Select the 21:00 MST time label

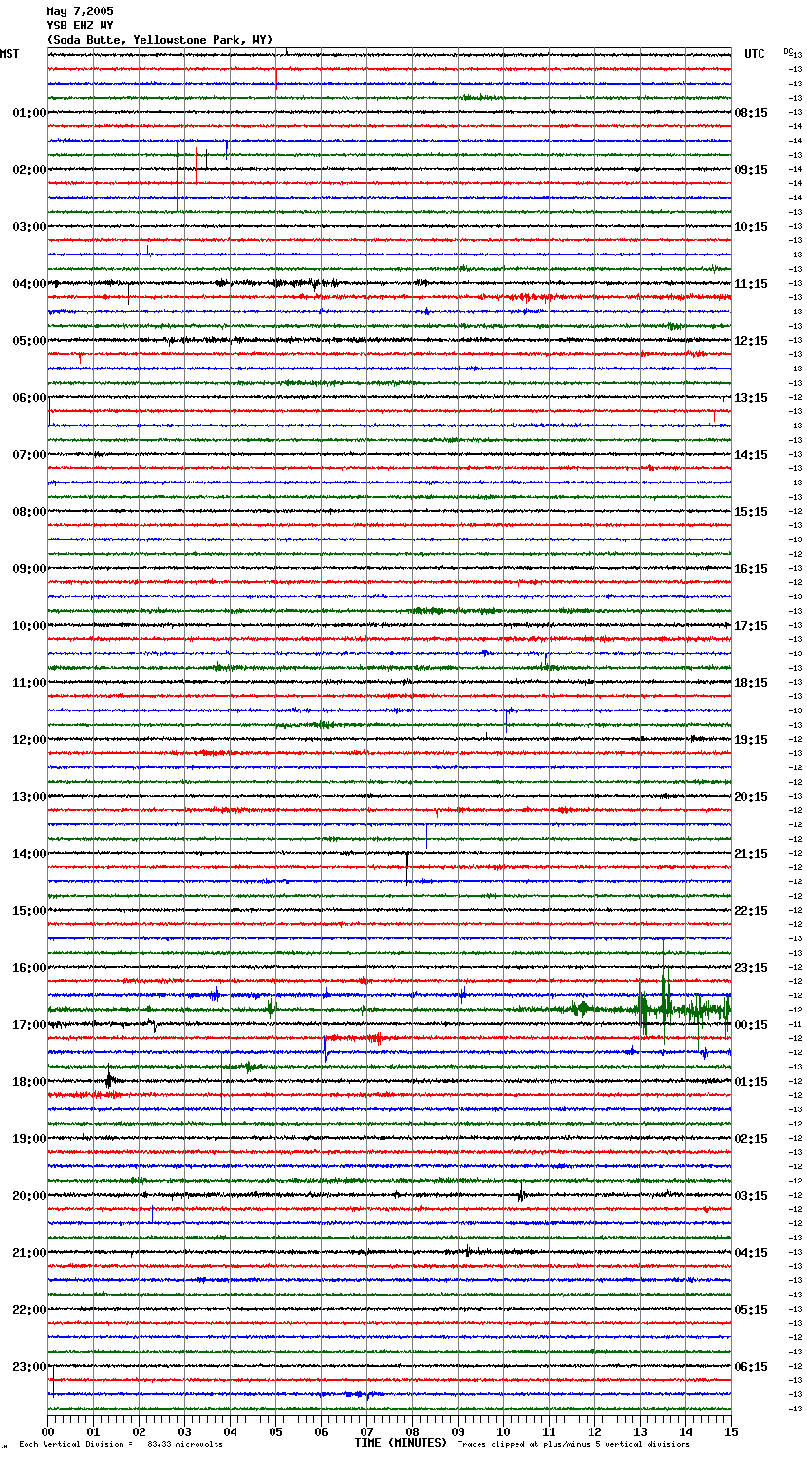[29, 1253]
